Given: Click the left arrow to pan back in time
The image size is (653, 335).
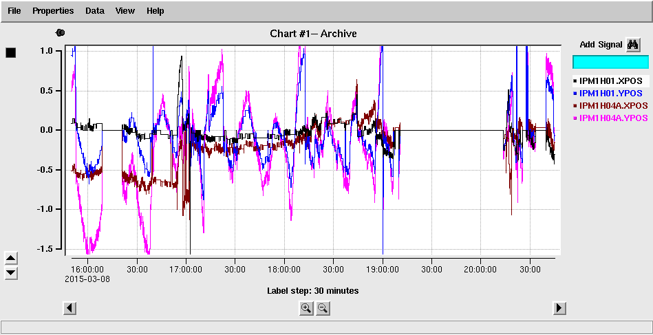Looking at the screenshot, I should coord(69,308).
